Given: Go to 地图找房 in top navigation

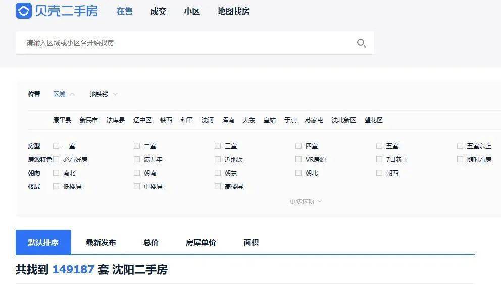Looking at the screenshot, I should (x=233, y=11).
